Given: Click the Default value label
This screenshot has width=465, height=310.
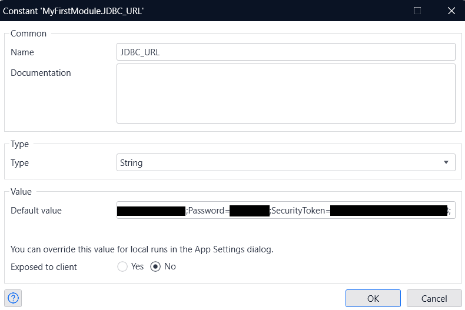Looking at the screenshot, I should 36,211.
